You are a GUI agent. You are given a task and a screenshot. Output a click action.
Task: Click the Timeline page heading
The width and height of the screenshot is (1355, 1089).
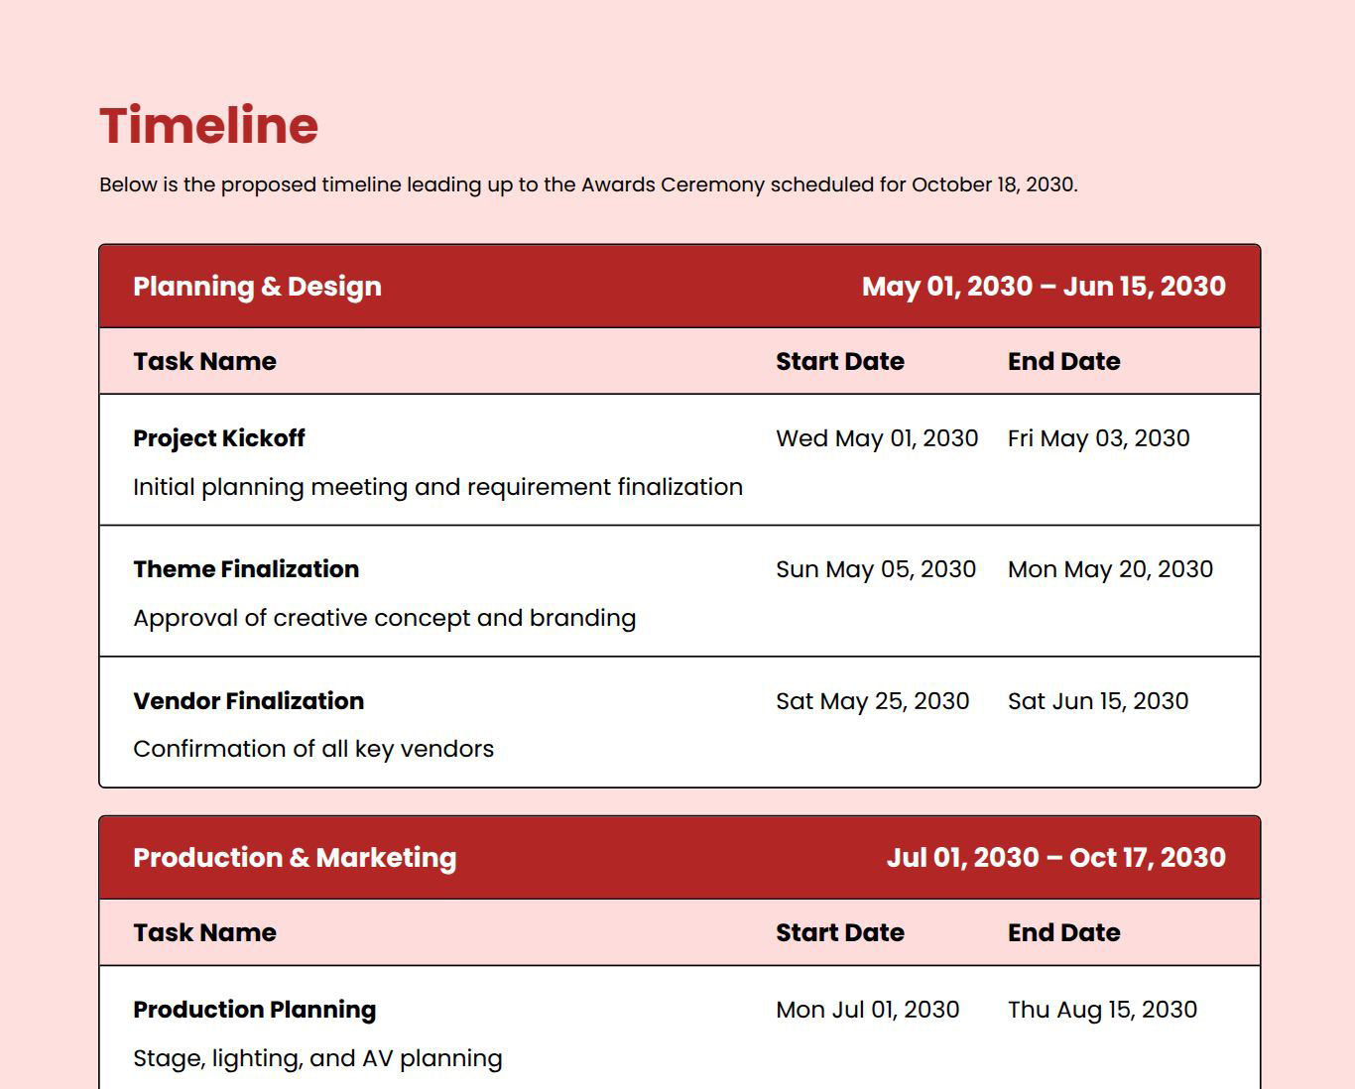[208, 126]
